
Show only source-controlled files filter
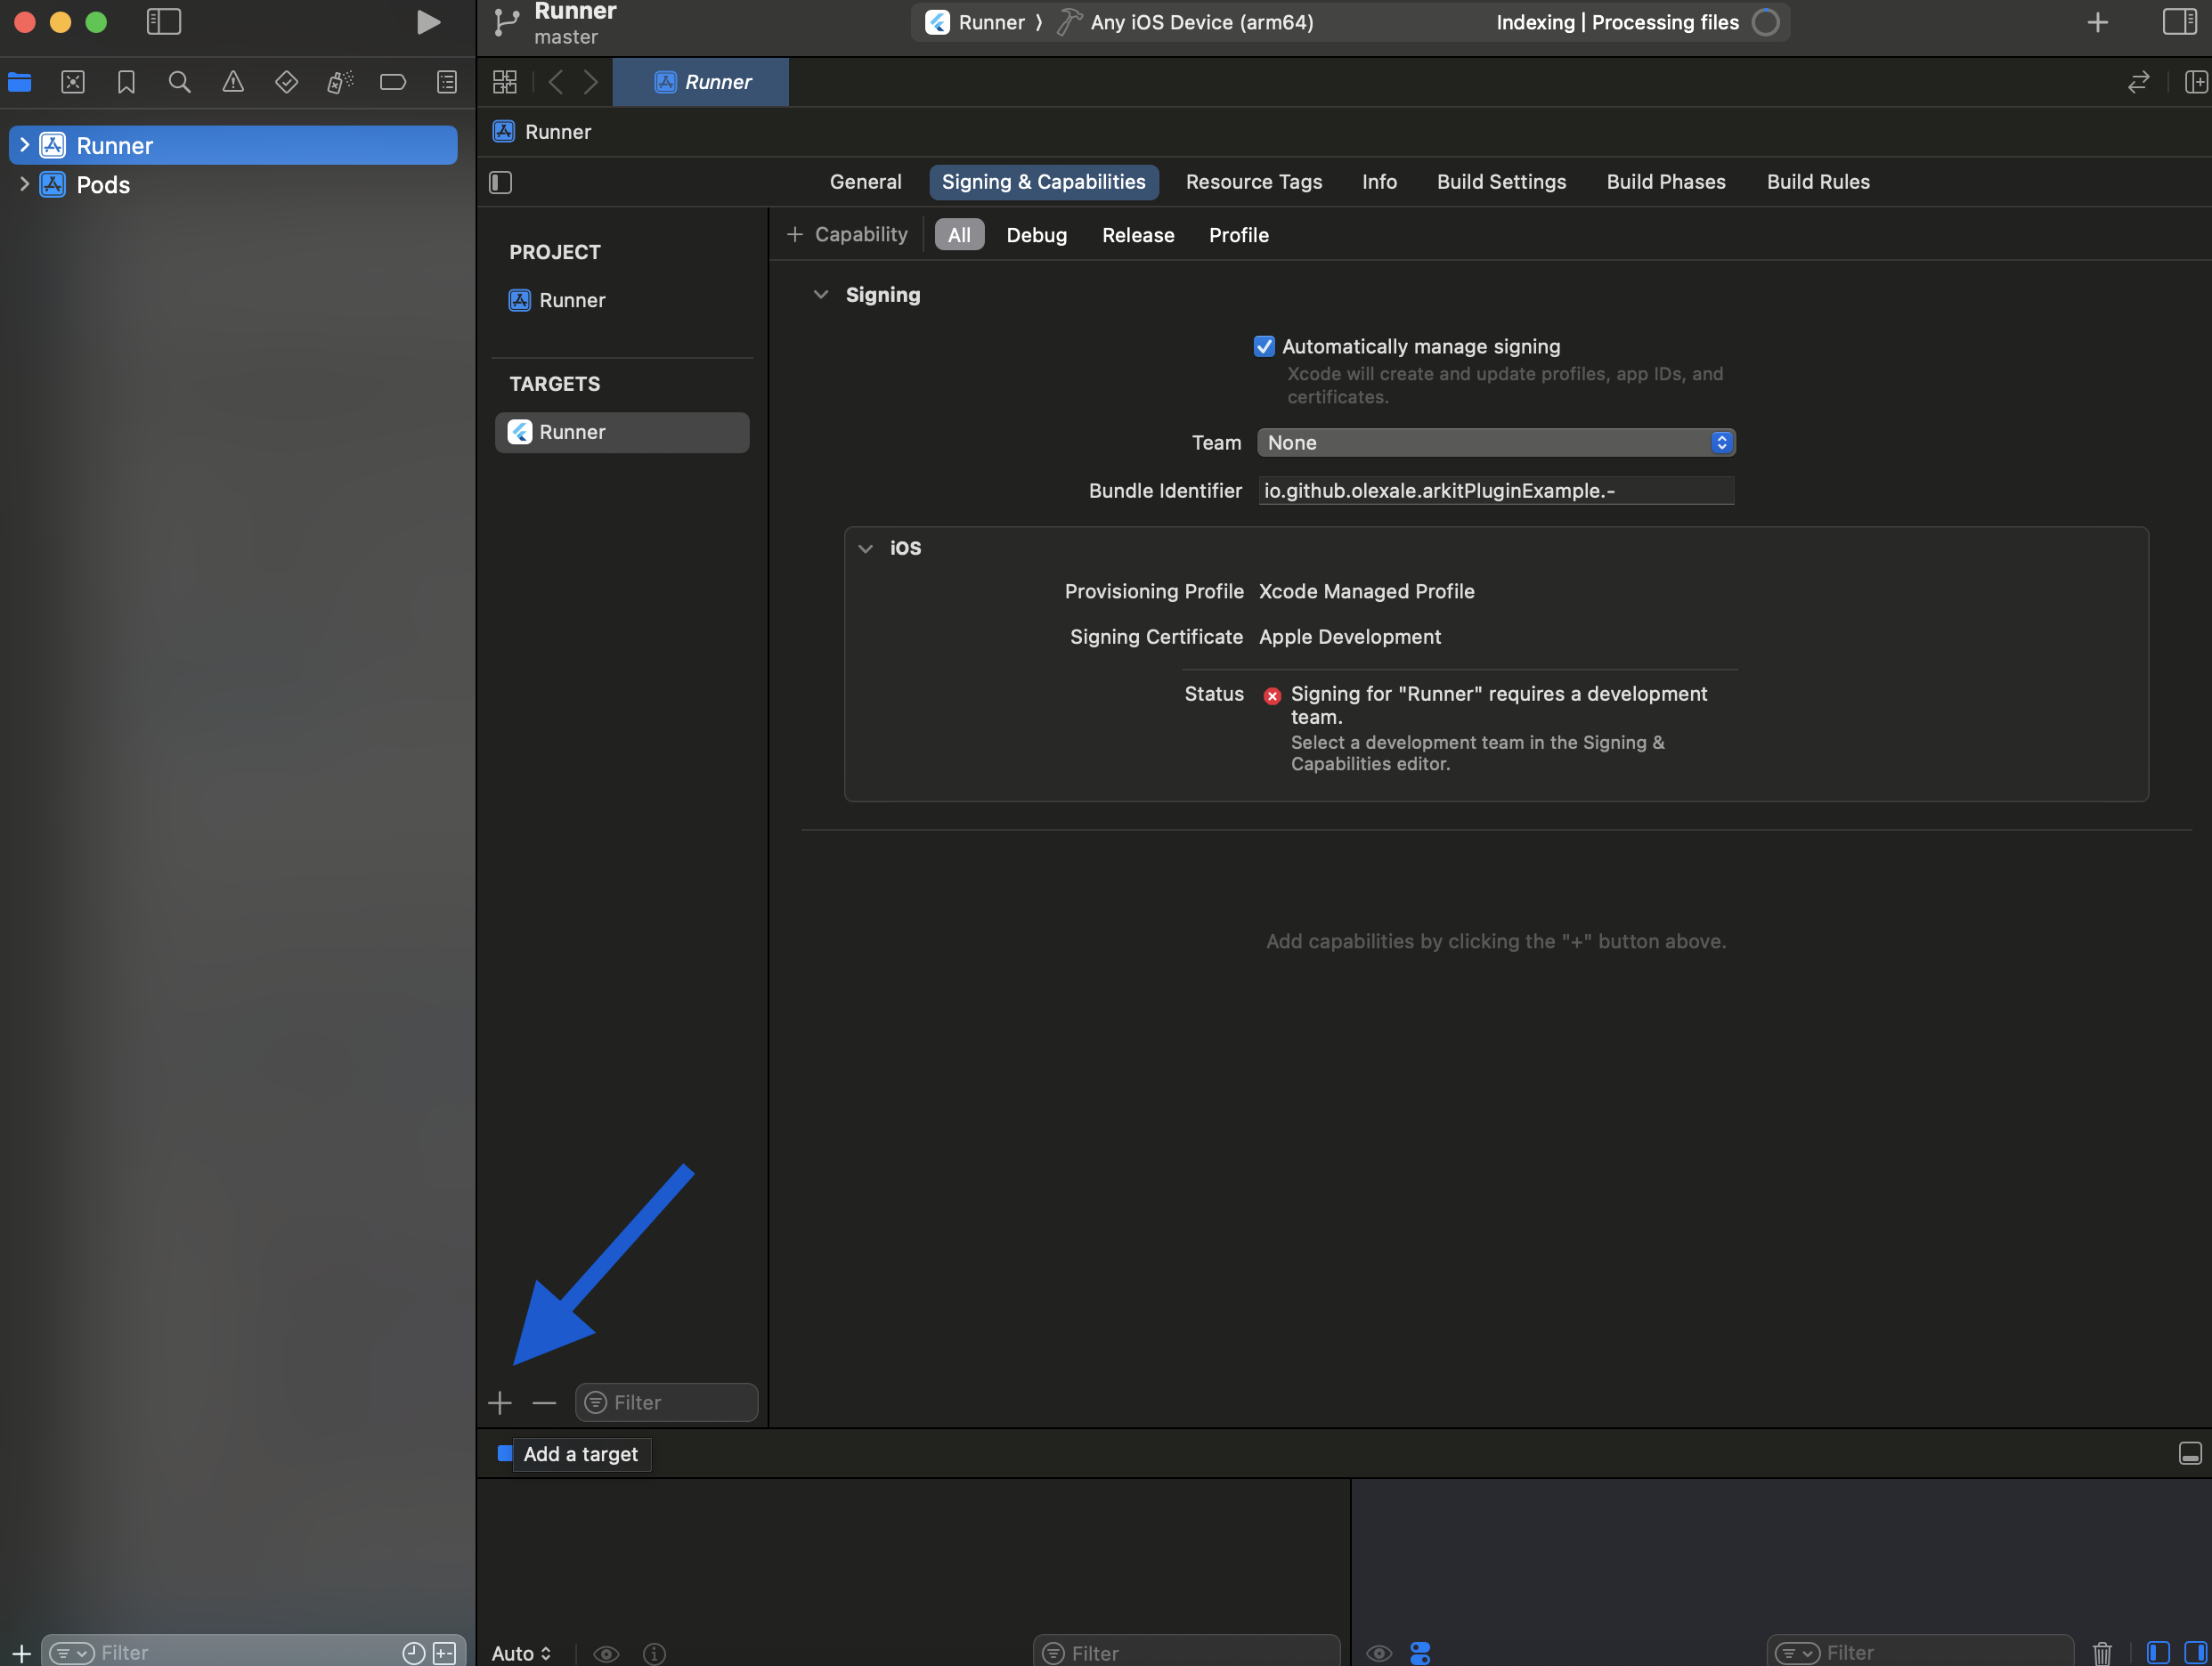[x=445, y=1653]
